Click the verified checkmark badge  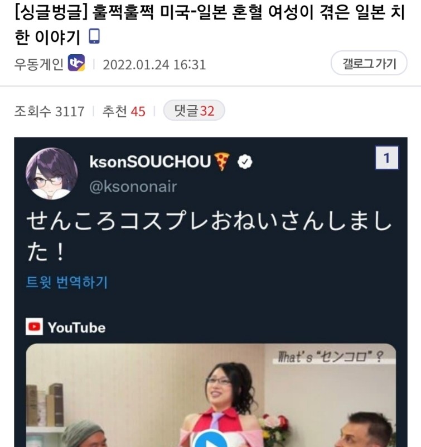point(245,161)
